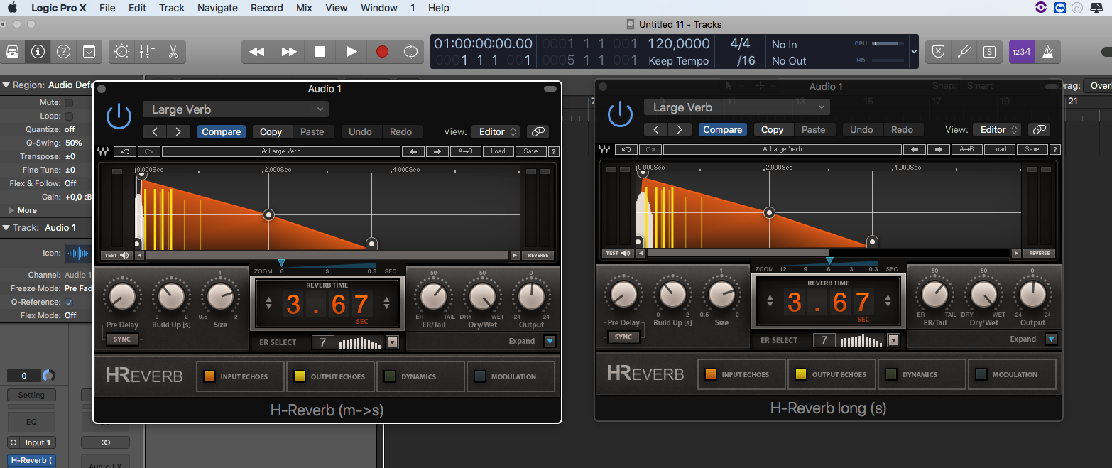Start playback with the Play button

pyautogui.click(x=351, y=52)
